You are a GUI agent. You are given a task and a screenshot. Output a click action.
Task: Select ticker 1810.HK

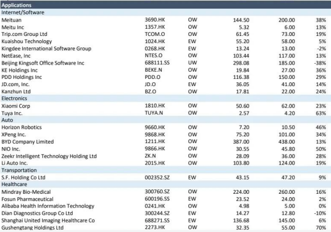[154, 106]
